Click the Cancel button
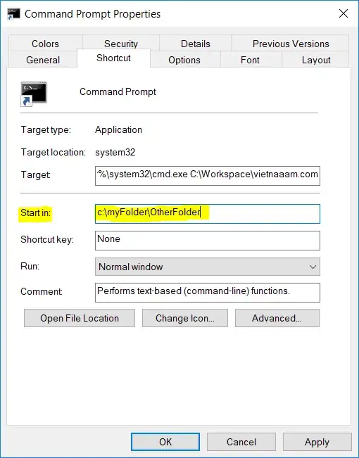Screen dimensions: 359x458 [x=241, y=442]
